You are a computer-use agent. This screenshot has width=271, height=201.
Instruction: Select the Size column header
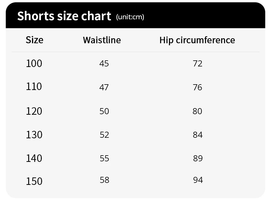(x=34, y=40)
